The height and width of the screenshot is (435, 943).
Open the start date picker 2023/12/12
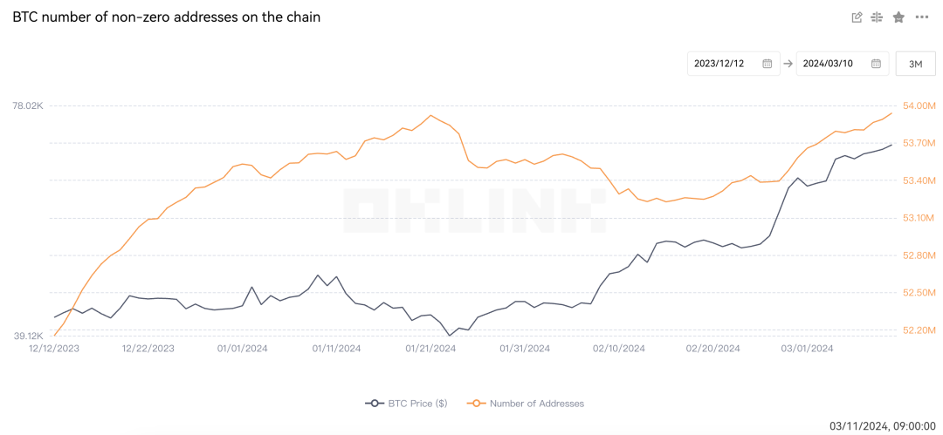[x=719, y=64]
